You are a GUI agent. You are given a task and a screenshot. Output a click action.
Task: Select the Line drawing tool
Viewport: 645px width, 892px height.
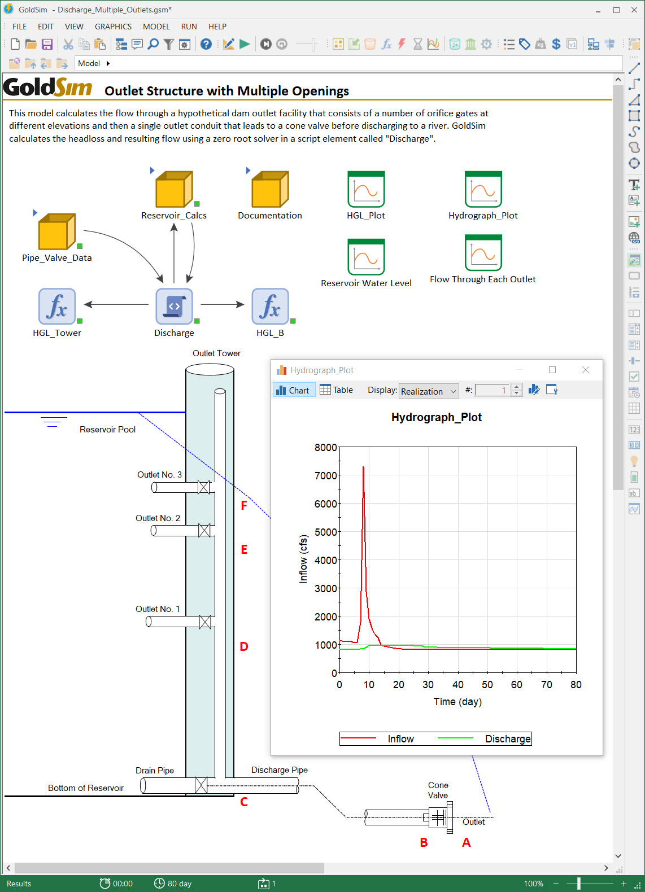pos(634,68)
